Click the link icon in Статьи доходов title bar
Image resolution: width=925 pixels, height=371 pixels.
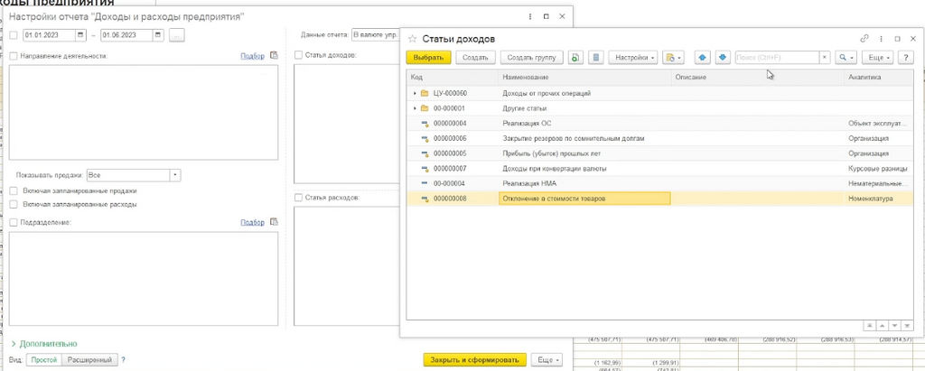pos(864,38)
